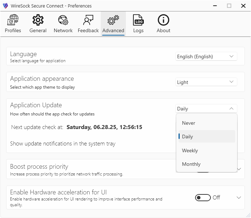Toggle Hardware acceleration for UI switch
Screen dimensions: 251x218
203,198
